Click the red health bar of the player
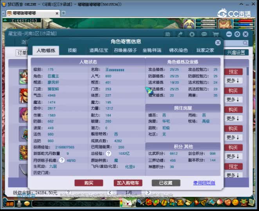This screenshot has width=259, height=211. pyautogui.click(x=244, y=21)
